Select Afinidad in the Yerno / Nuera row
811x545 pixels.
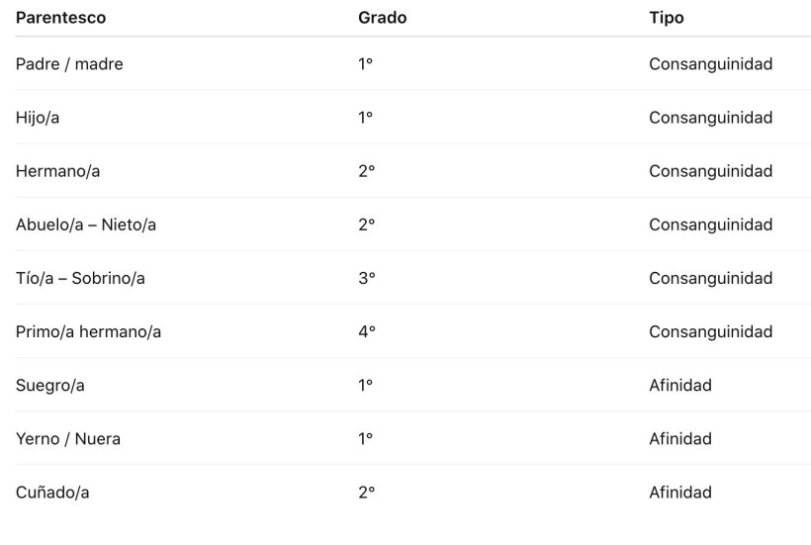[679, 438]
